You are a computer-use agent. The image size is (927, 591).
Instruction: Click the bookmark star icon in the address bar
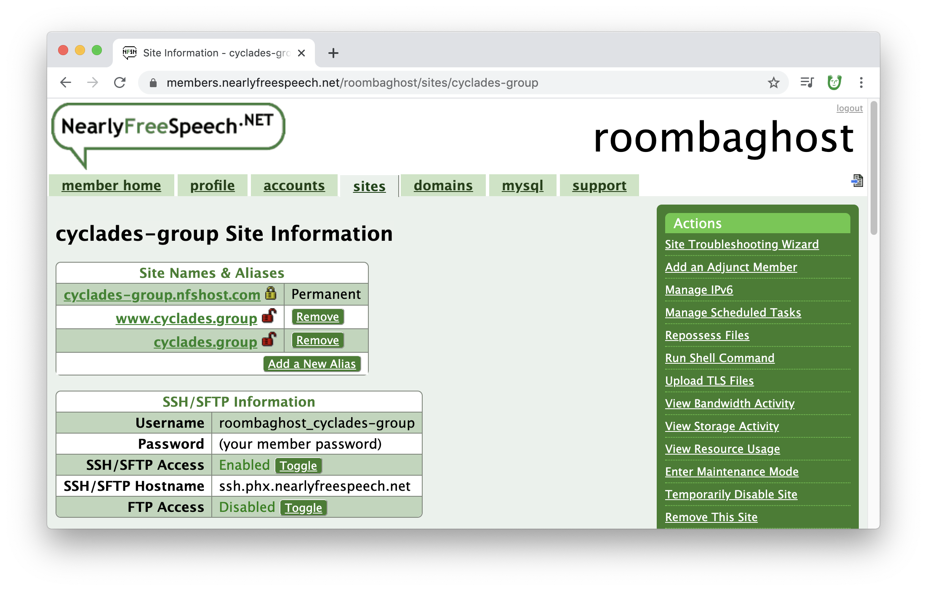(x=773, y=83)
